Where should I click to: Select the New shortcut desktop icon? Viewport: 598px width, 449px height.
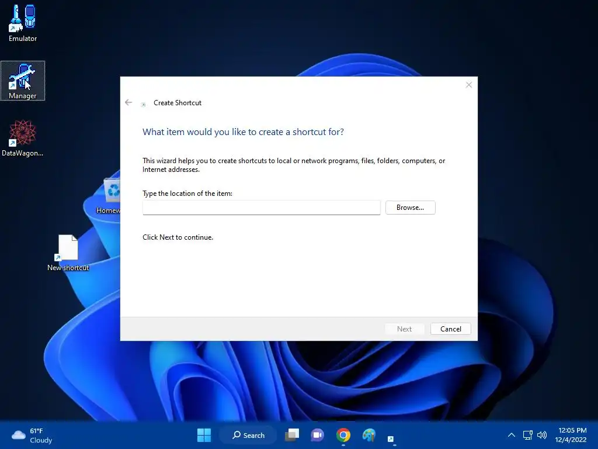68,253
